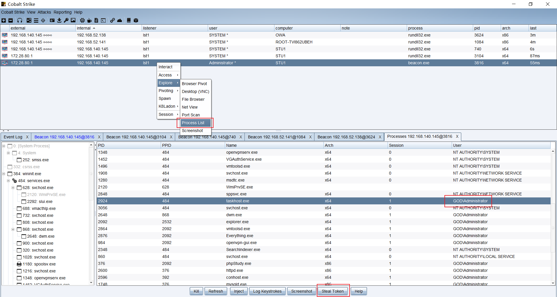Screen dimensions: 557x297
Task: Select Port Scan in Explore submenu
Action: 195,115
